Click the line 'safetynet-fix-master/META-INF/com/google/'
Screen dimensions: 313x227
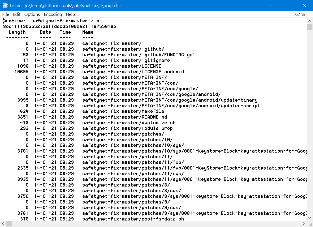140,89
